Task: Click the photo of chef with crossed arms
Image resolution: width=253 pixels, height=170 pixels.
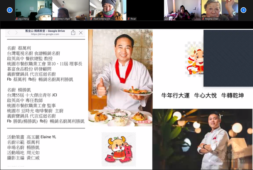Action: 203,139
